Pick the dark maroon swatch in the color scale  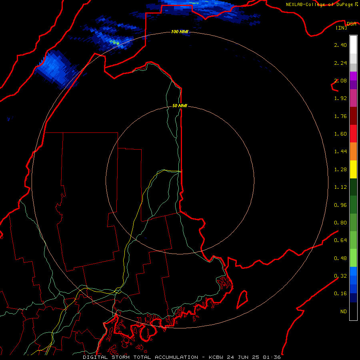pyautogui.click(x=353, y=116)
